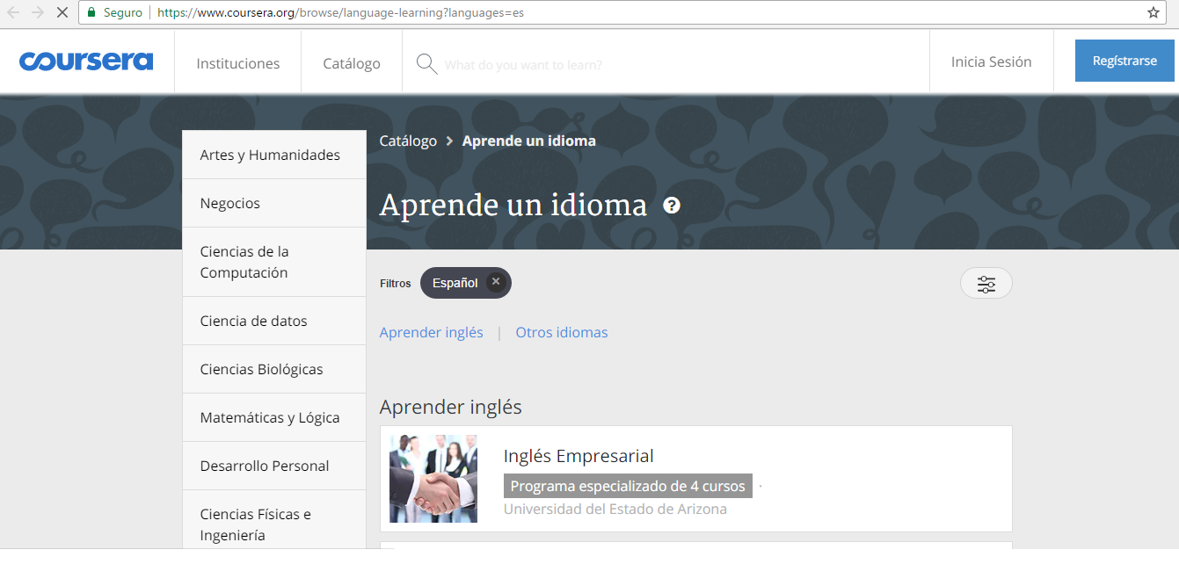Stop page loading with X icon
Screen dimensions: 1179x564
tap(62, 13)
